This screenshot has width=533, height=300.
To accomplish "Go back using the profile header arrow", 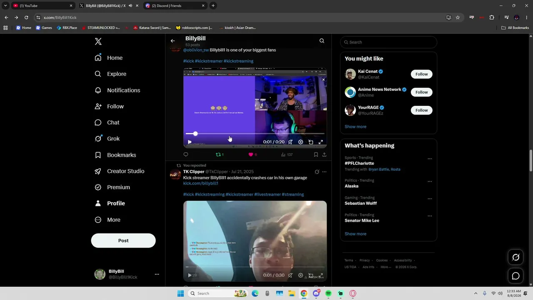I will [x=173, y=41].
